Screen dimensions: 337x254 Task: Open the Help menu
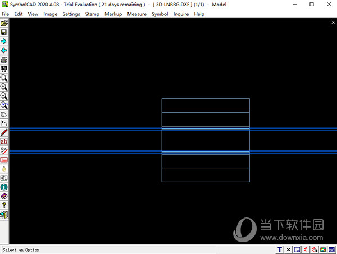199,14
